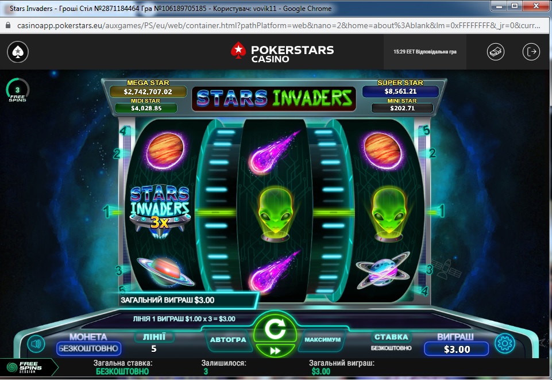Open the PokerStars spade lobby icon
The image size is (552, 380).
18,52
